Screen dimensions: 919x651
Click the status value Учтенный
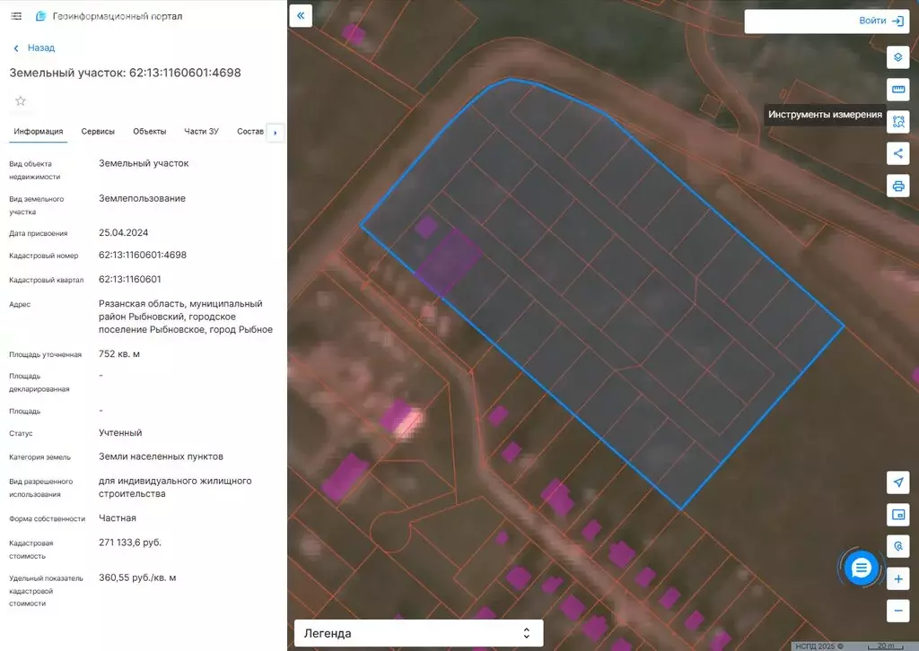coord(120,432)
